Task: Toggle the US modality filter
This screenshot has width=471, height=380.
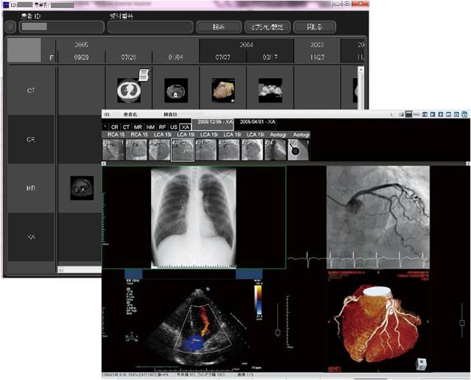Action: pos(172,126)
